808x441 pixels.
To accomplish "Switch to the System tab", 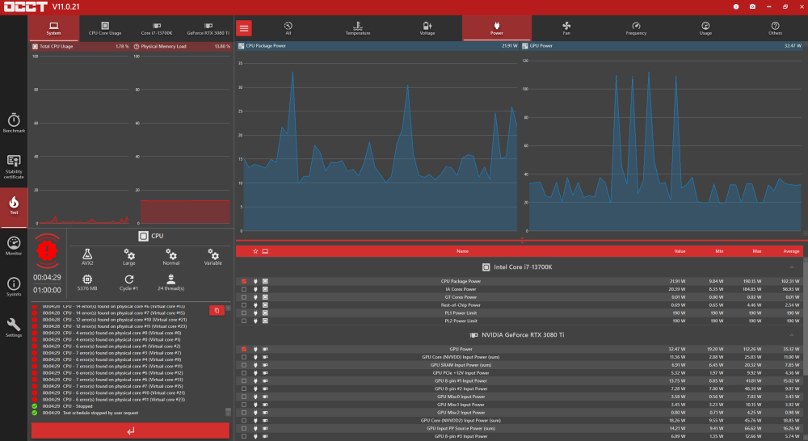I will coord(53,28).
